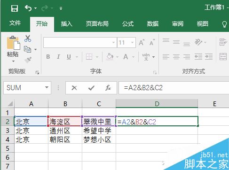229x170 pixels.
Task: Click the Align Right icon
Action: tap(187, 57)
